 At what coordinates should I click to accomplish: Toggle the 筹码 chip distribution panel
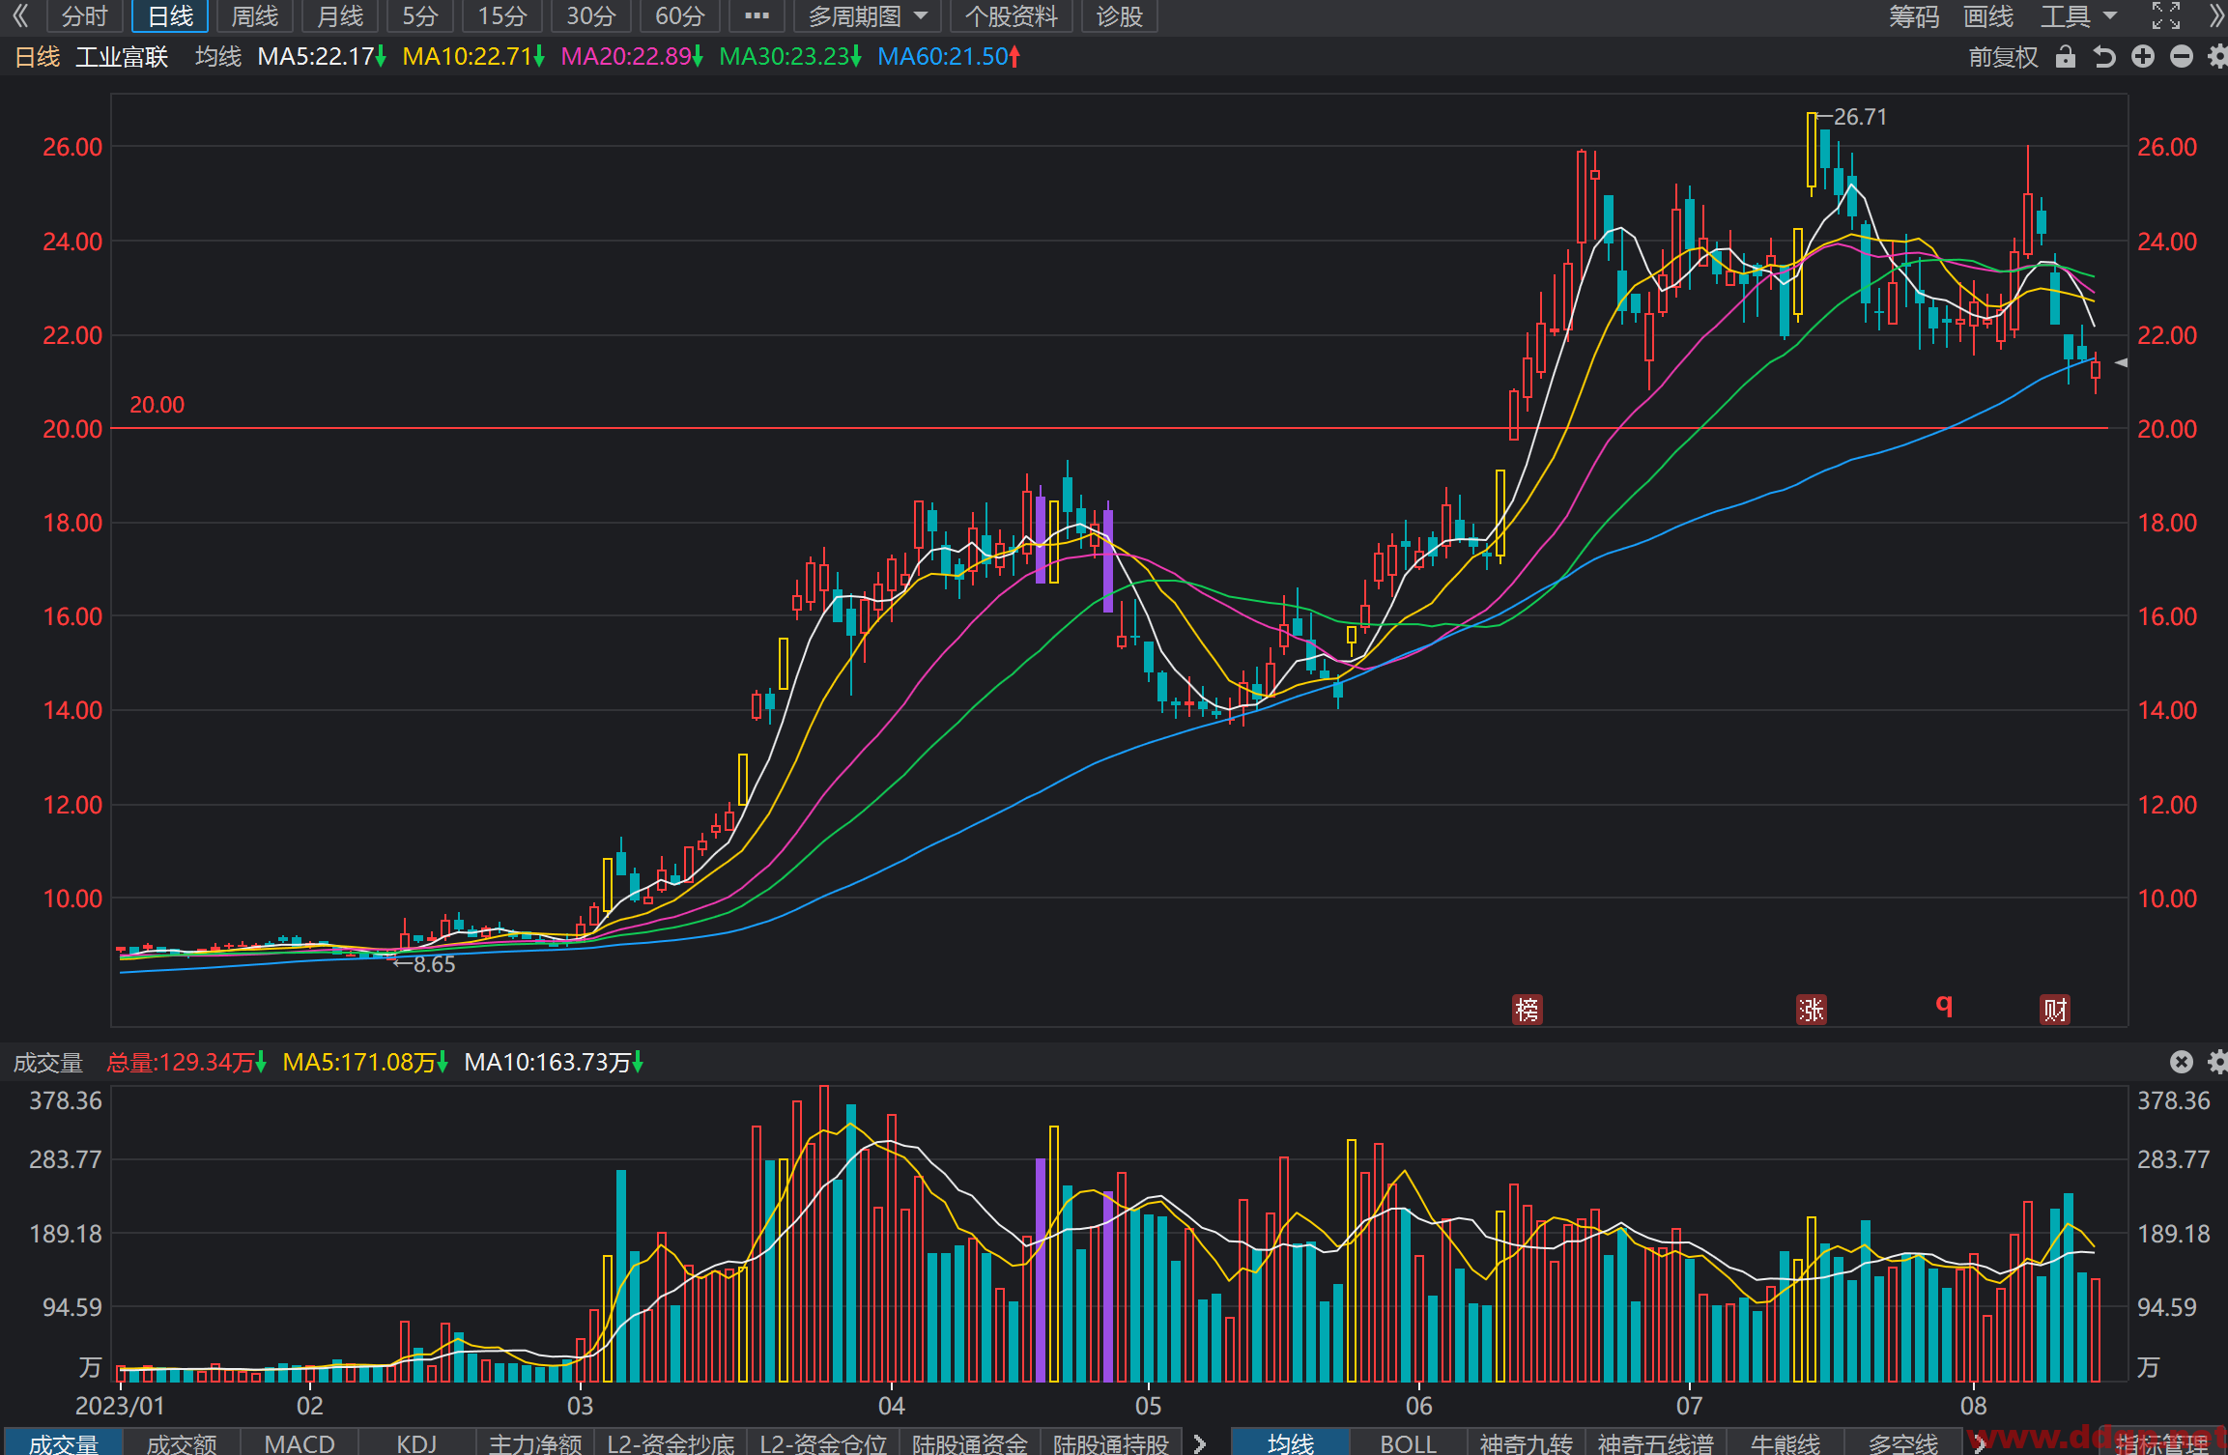(x=1914, y=16)
